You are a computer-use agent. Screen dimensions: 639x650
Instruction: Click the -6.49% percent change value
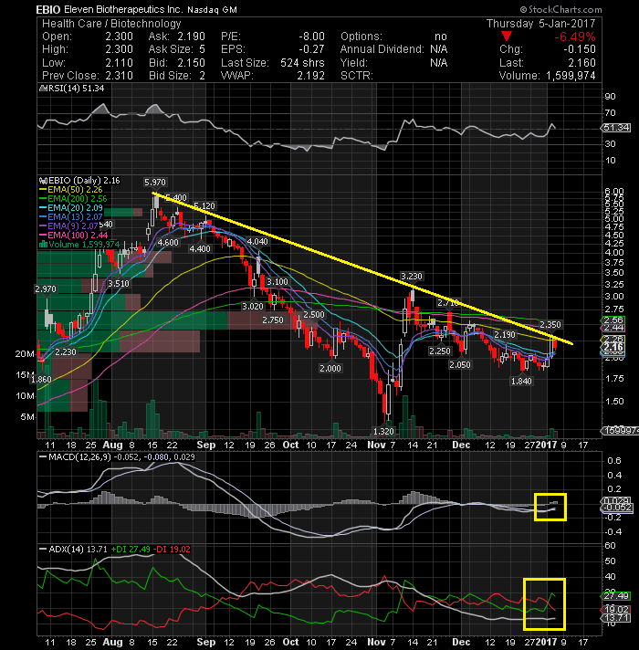(575, 37)
